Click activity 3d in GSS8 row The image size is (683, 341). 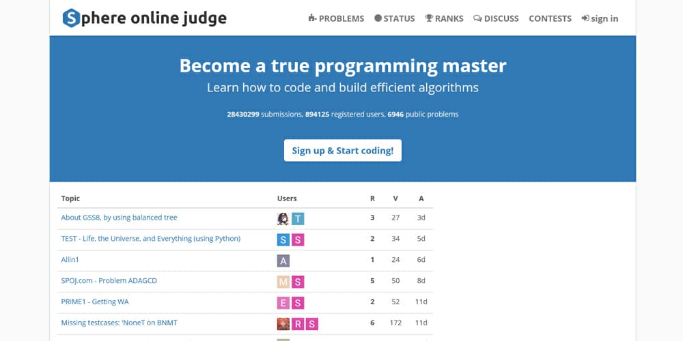pos(421,218)
